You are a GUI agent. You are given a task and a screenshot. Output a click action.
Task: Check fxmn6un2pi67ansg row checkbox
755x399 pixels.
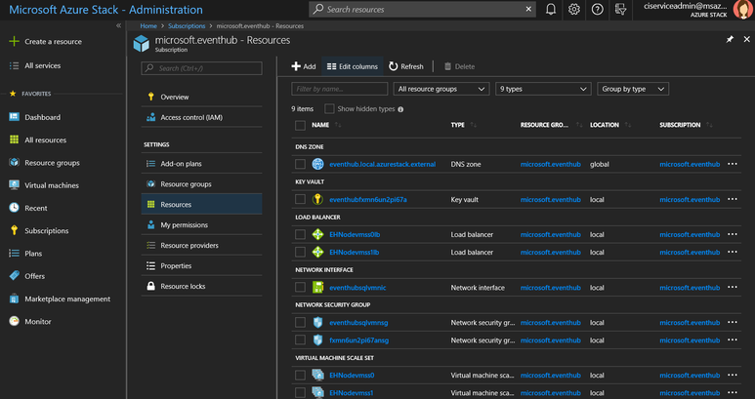300,340
